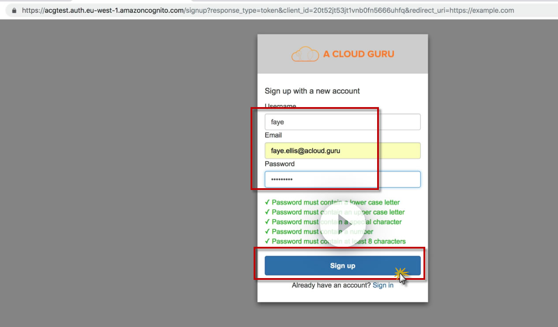This screenshot has width=558, height=327.
Task: Click the Password field label
Action: point(280,163)
